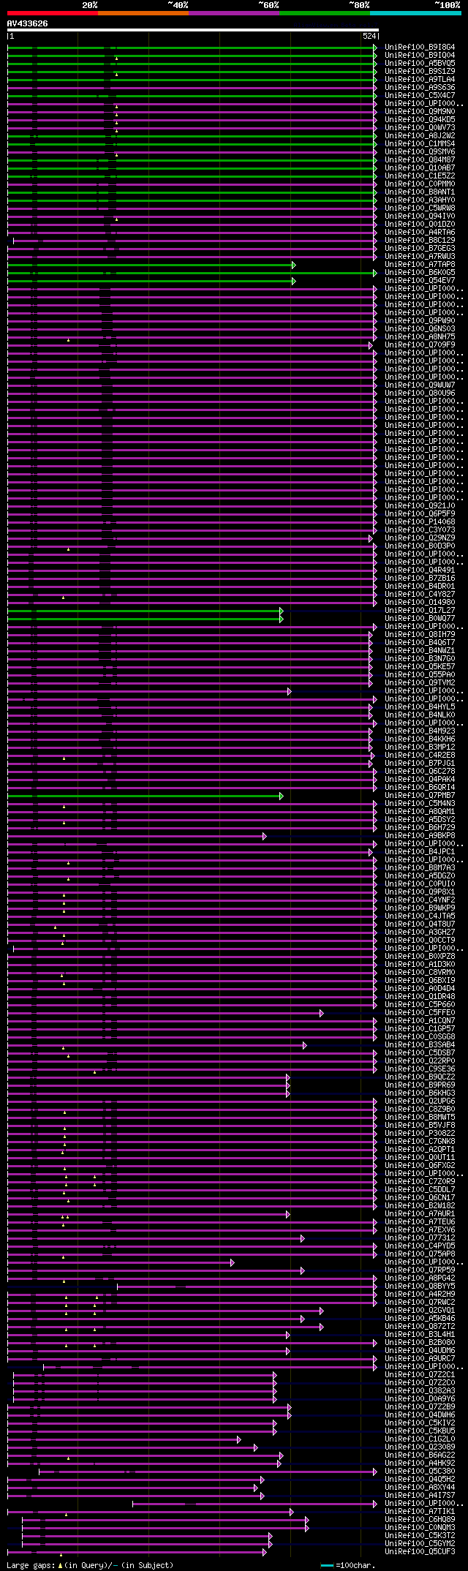Screen dimensions: 468x1571
Task: Select hit label UniRef100_C1E5Z2
Action: click(420, 176)
